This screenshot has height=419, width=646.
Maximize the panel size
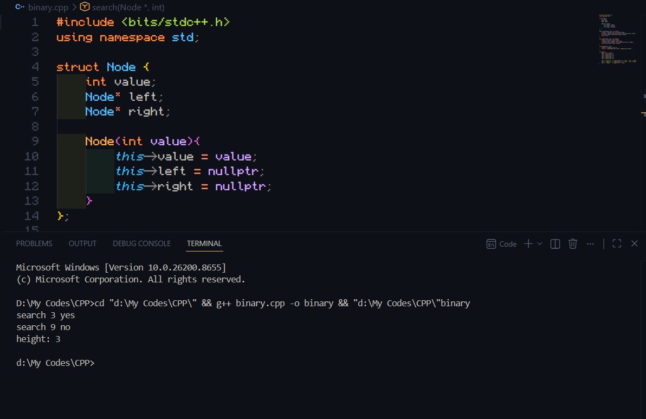pyautogui.click(x=617, y=244)
